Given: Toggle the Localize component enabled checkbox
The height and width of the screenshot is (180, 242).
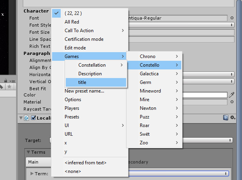Looking at the screenshot, I should pos(33,118).
